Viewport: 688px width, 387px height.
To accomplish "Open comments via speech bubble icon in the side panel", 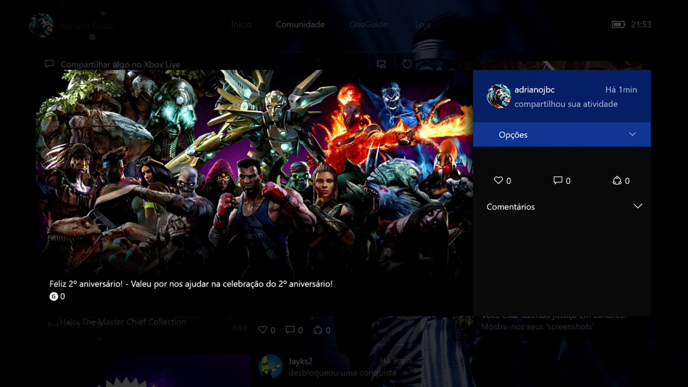I will point(558,181).
